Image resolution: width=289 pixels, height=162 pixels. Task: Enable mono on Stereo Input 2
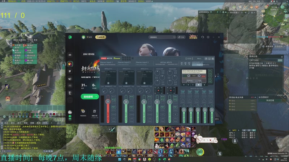(131, 114)
